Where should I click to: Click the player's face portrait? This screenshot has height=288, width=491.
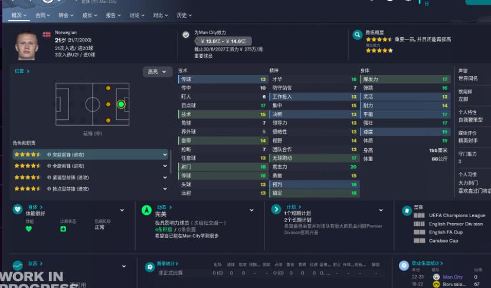click(x=27, y=45)
